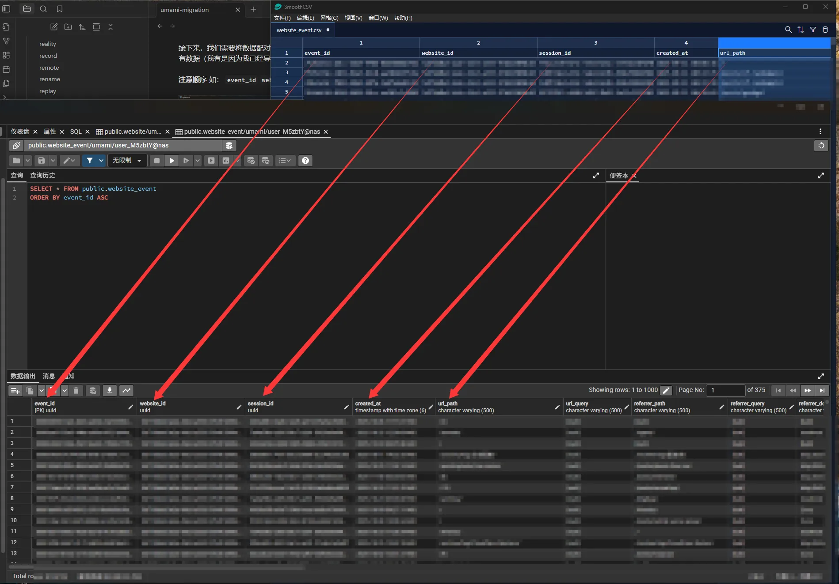Viewport: 839px width, 584px height.
Task: Run the query with the Execute button
Action: click(x=172, y=161)
